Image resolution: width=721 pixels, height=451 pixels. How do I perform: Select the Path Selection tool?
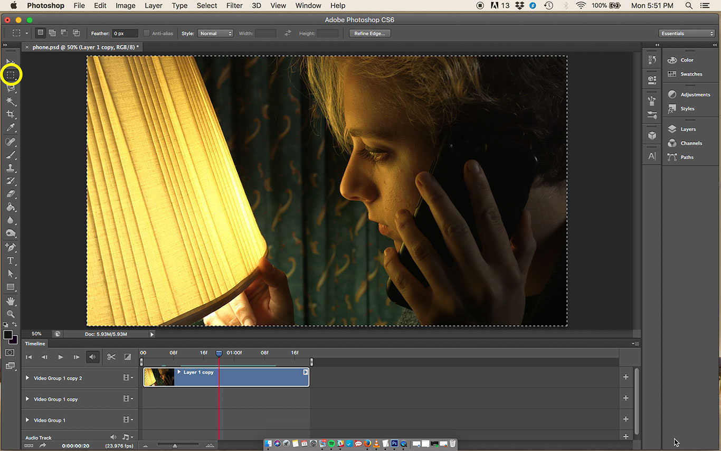coord(11,274)
